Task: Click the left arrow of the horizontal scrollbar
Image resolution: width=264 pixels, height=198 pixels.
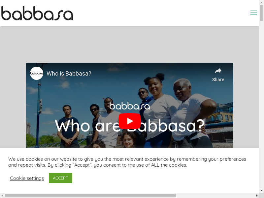Action: pyautogui.click(x=2, y=195)
